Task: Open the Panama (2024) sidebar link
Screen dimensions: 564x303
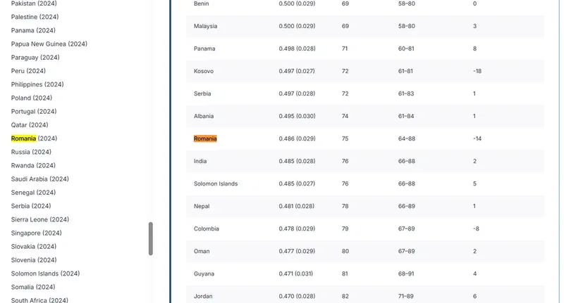Action: click(x=33, y=30)
